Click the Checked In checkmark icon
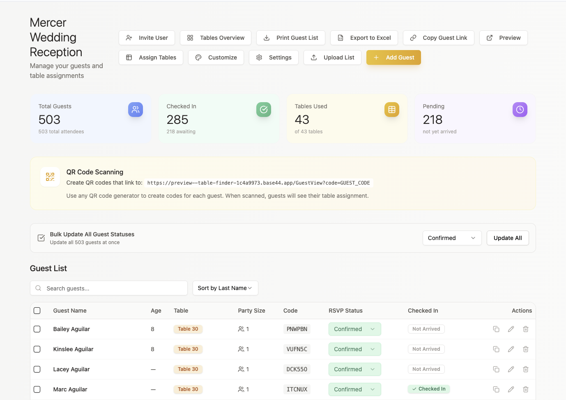 point(264,110)
